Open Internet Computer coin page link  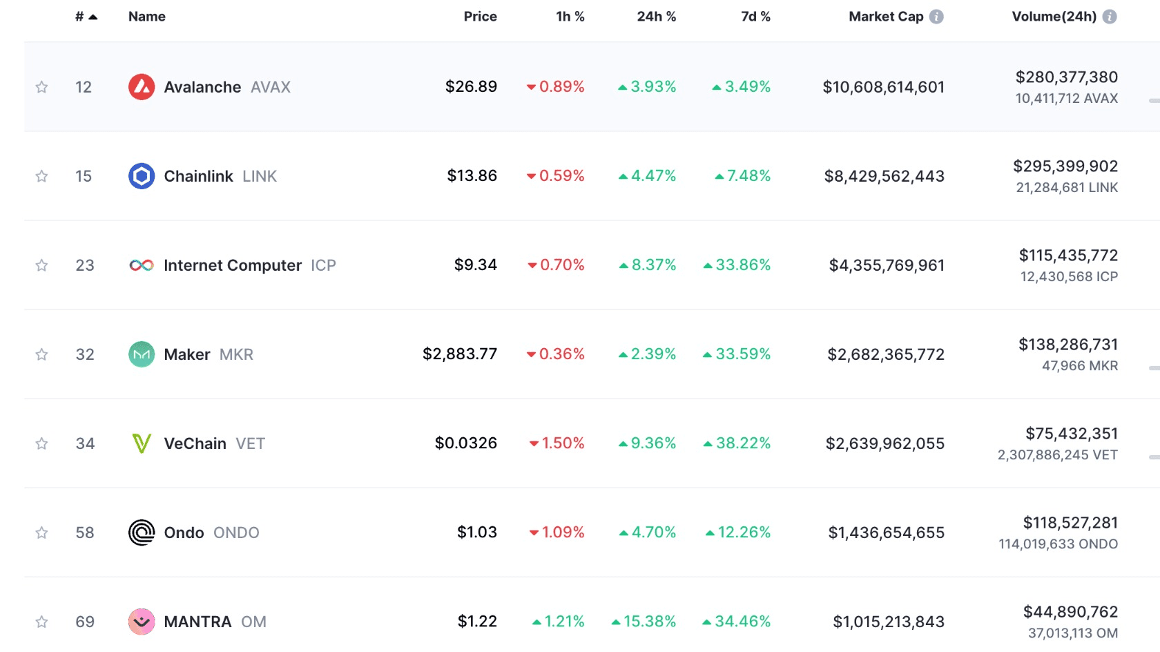[250, 265]
